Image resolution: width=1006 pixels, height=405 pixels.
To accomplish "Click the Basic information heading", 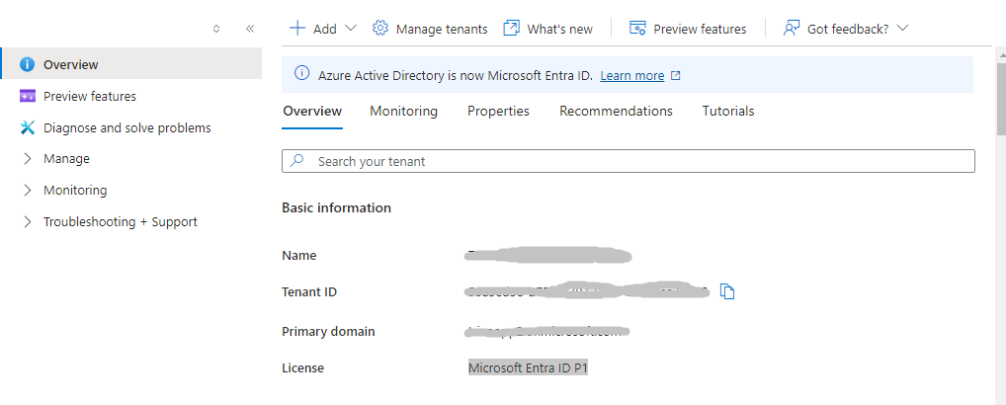I will tap(336, 207).
